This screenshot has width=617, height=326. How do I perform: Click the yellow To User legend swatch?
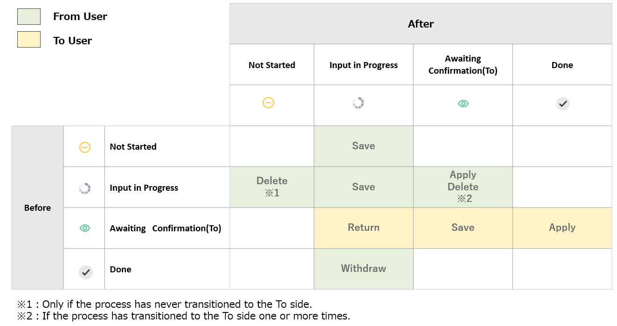click(x=29, y=40)
